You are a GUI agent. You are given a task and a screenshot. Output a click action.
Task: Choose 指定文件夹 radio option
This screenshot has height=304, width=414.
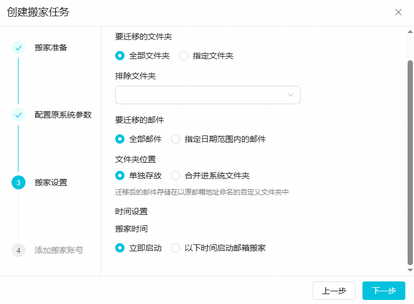tap(184, 56)
